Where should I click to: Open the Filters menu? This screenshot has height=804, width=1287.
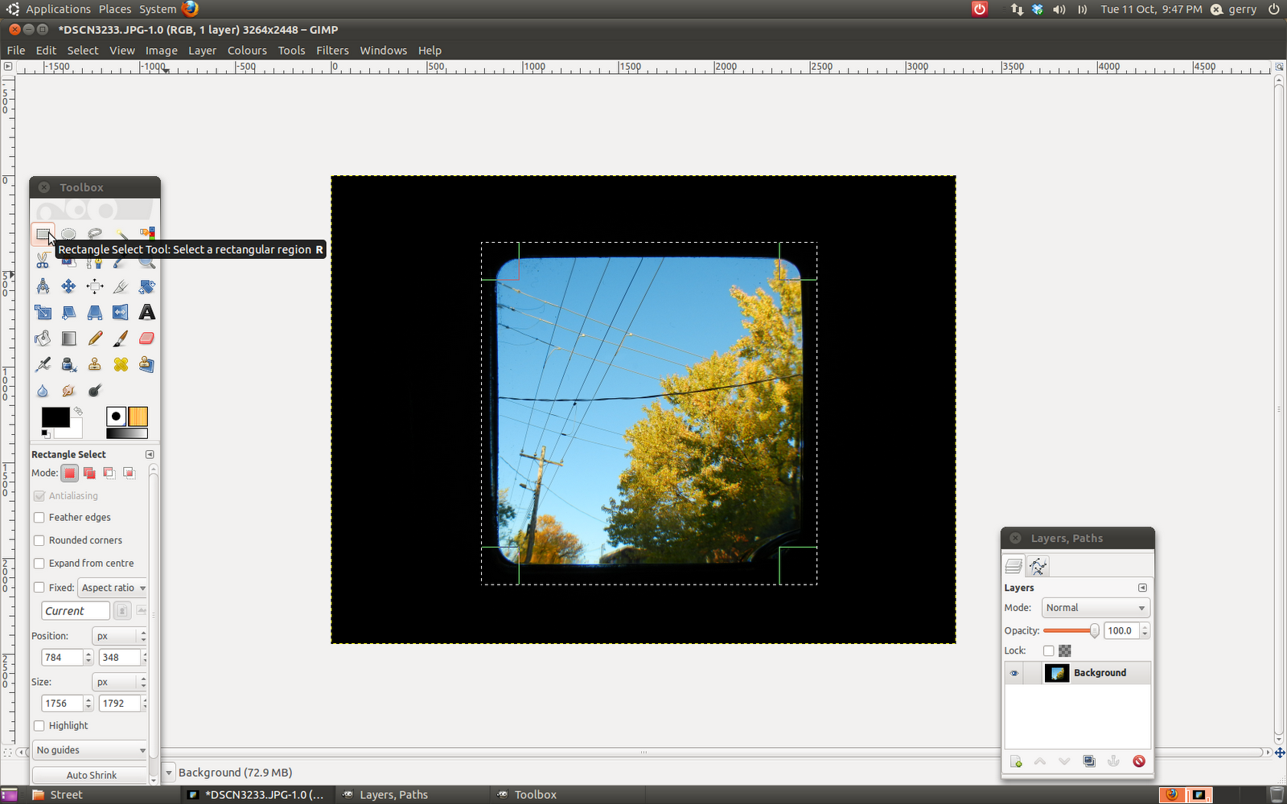click(x=332, y=50)
